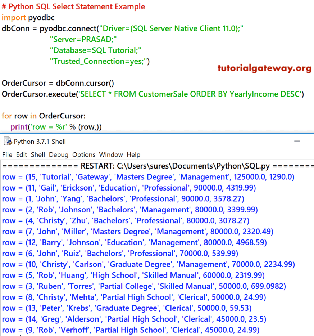Click the title bar labeled Python 3.7.1 Shell
The height and width of the screenshot is (336, 314).
40,142
